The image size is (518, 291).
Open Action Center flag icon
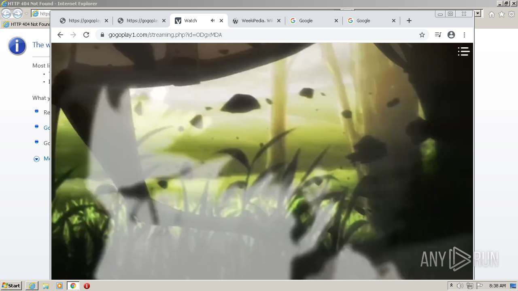point(480,286)
